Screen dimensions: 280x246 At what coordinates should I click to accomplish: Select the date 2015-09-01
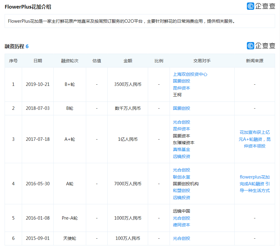[38, 238]
